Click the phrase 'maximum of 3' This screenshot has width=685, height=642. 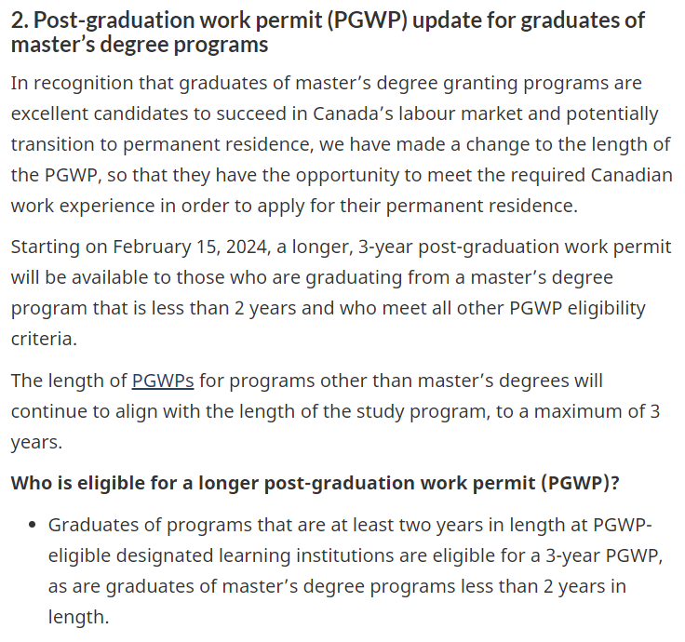[x=597, y=411]
